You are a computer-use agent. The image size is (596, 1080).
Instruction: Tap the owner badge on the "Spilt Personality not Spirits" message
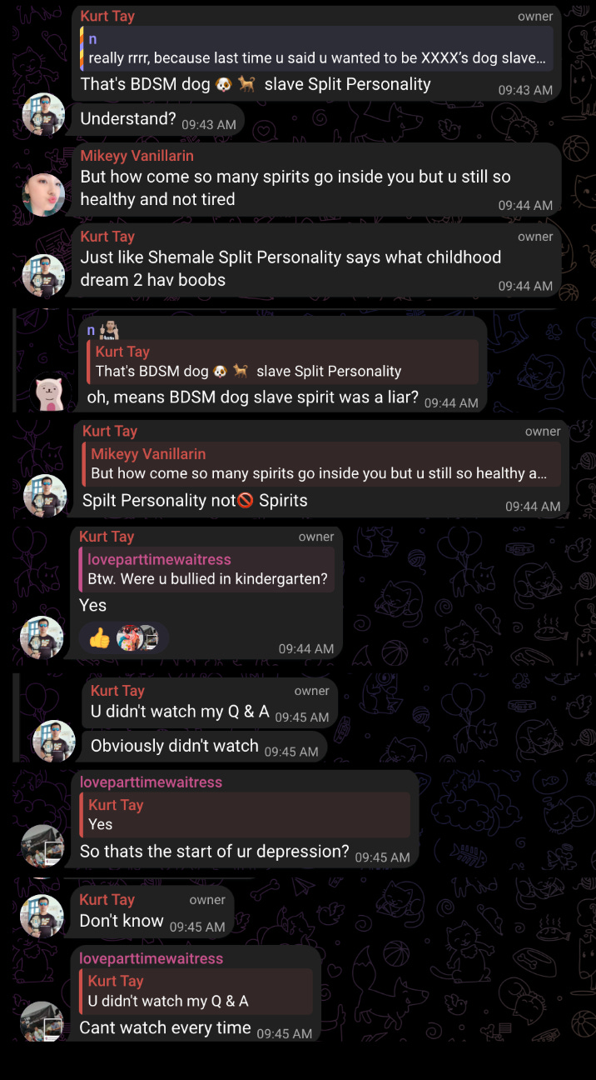click(543, 431)
